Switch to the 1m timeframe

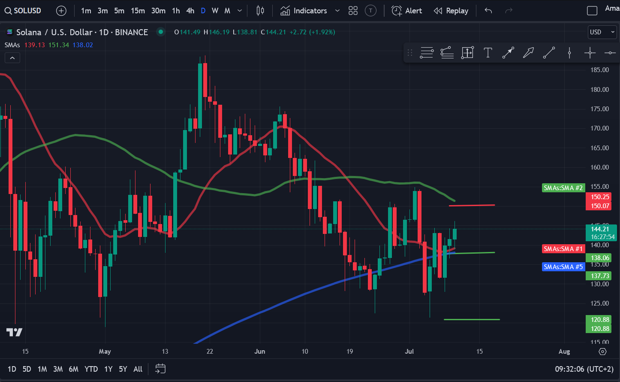click(x=86, y=11)
